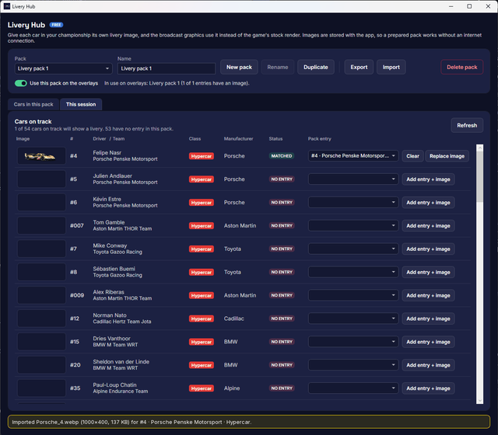Add entry + image for Norman Nato
The height and width of the screenshot is (435, 498).
428,318
